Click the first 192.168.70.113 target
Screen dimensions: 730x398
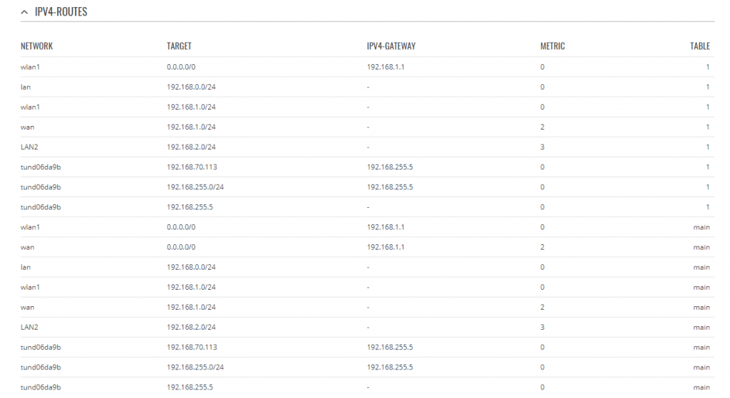192,167
